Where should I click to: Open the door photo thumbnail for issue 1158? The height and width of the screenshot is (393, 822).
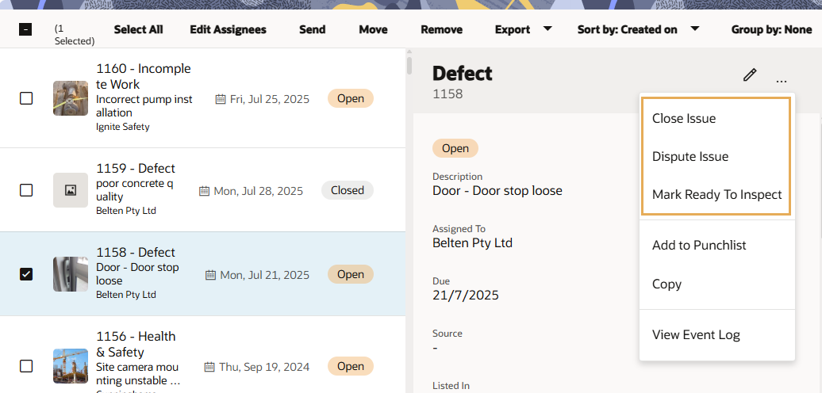click(x=71, y=273)
